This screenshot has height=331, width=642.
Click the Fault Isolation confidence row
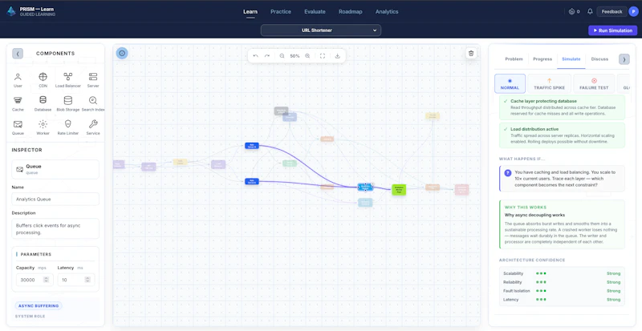pos(562,291)
